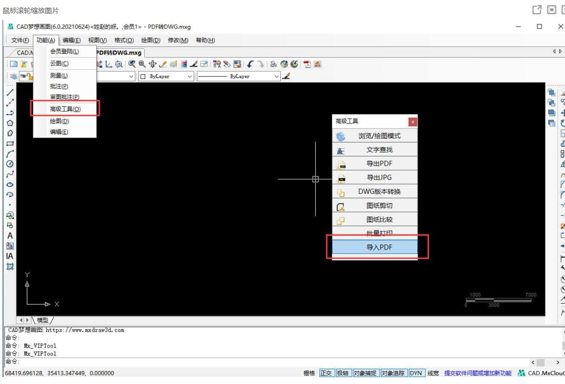Switch to the 模型 layout tab
The image size is (565, 384).
[42, 320]
